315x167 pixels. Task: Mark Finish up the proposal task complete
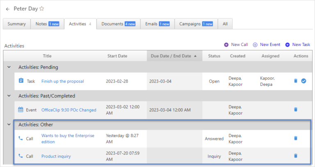(304, 81)
